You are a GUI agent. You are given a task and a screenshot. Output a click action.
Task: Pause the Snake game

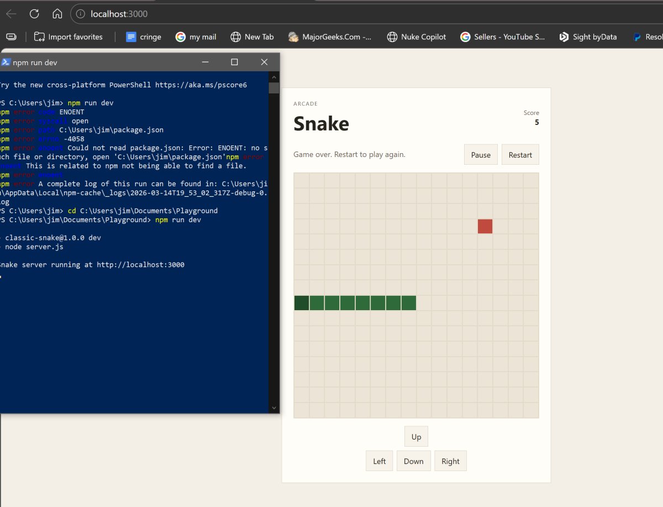(x=481, y=155)
